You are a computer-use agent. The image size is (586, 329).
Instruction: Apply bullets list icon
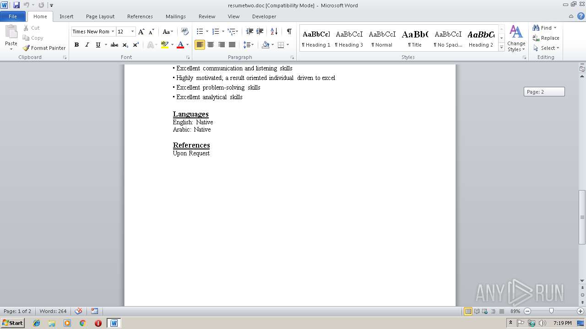(x=200, y=32)
